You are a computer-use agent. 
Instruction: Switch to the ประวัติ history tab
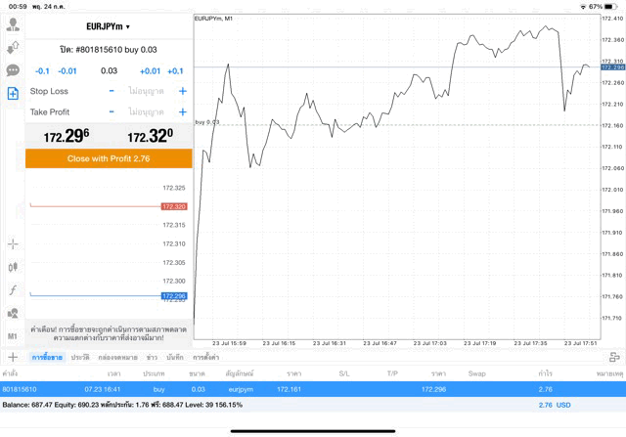click(80, 358)
